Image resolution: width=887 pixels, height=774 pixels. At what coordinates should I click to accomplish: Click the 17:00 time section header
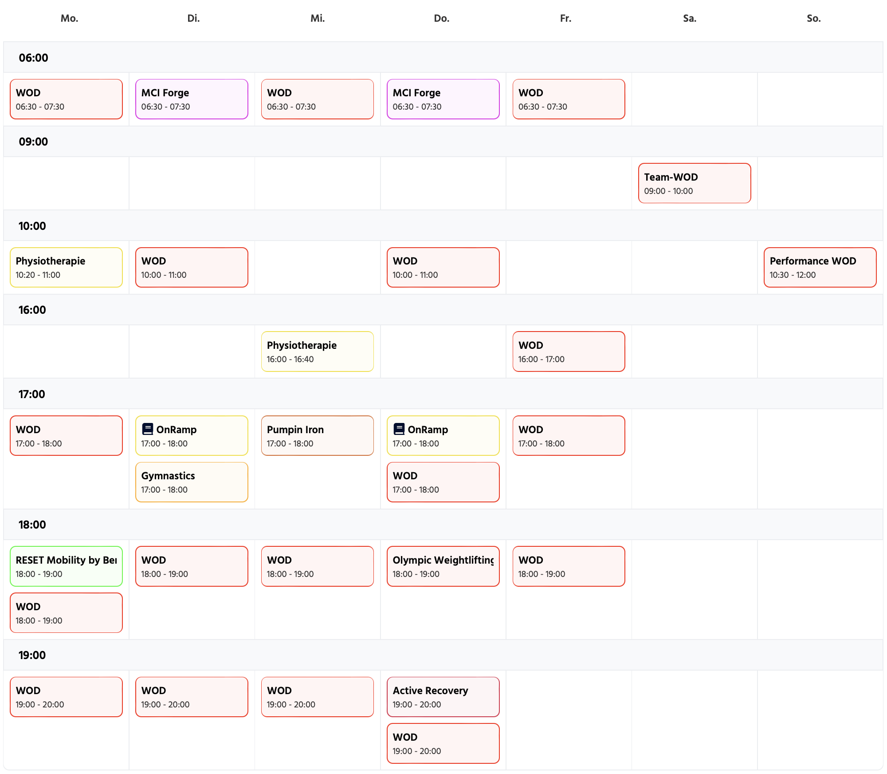tap(31, 394)
